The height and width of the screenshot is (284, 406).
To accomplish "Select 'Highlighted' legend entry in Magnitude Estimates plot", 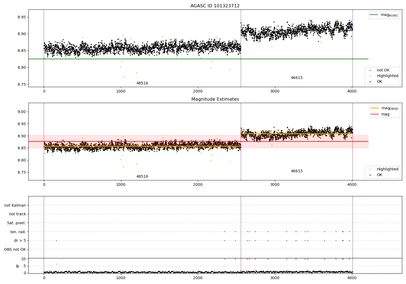I will coord(388,169).
